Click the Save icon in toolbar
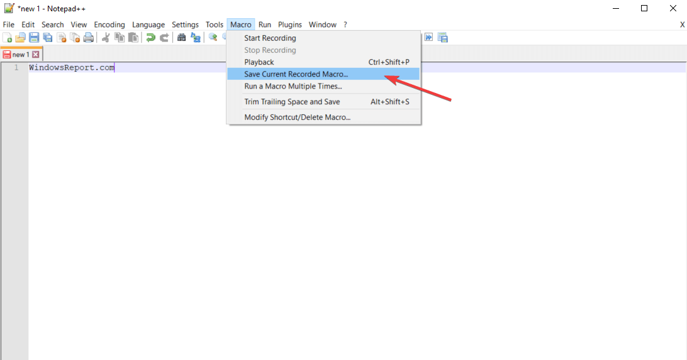Screen dimensions: 687x360 click(34, 38)
